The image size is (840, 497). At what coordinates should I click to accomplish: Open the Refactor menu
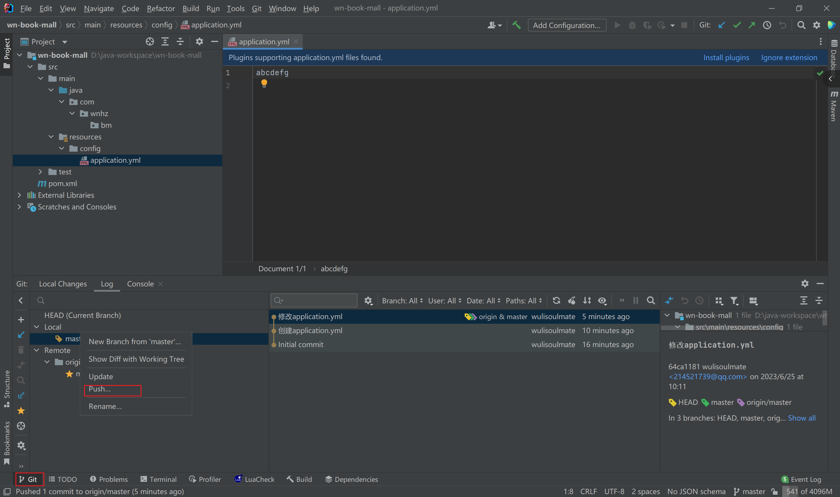tap(161, 8)
